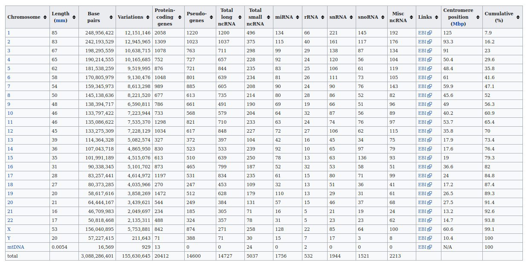Viewport: 528px width, 264px height.
Task: Select total snoRNA value 1521
Action: tap(363, 256)
